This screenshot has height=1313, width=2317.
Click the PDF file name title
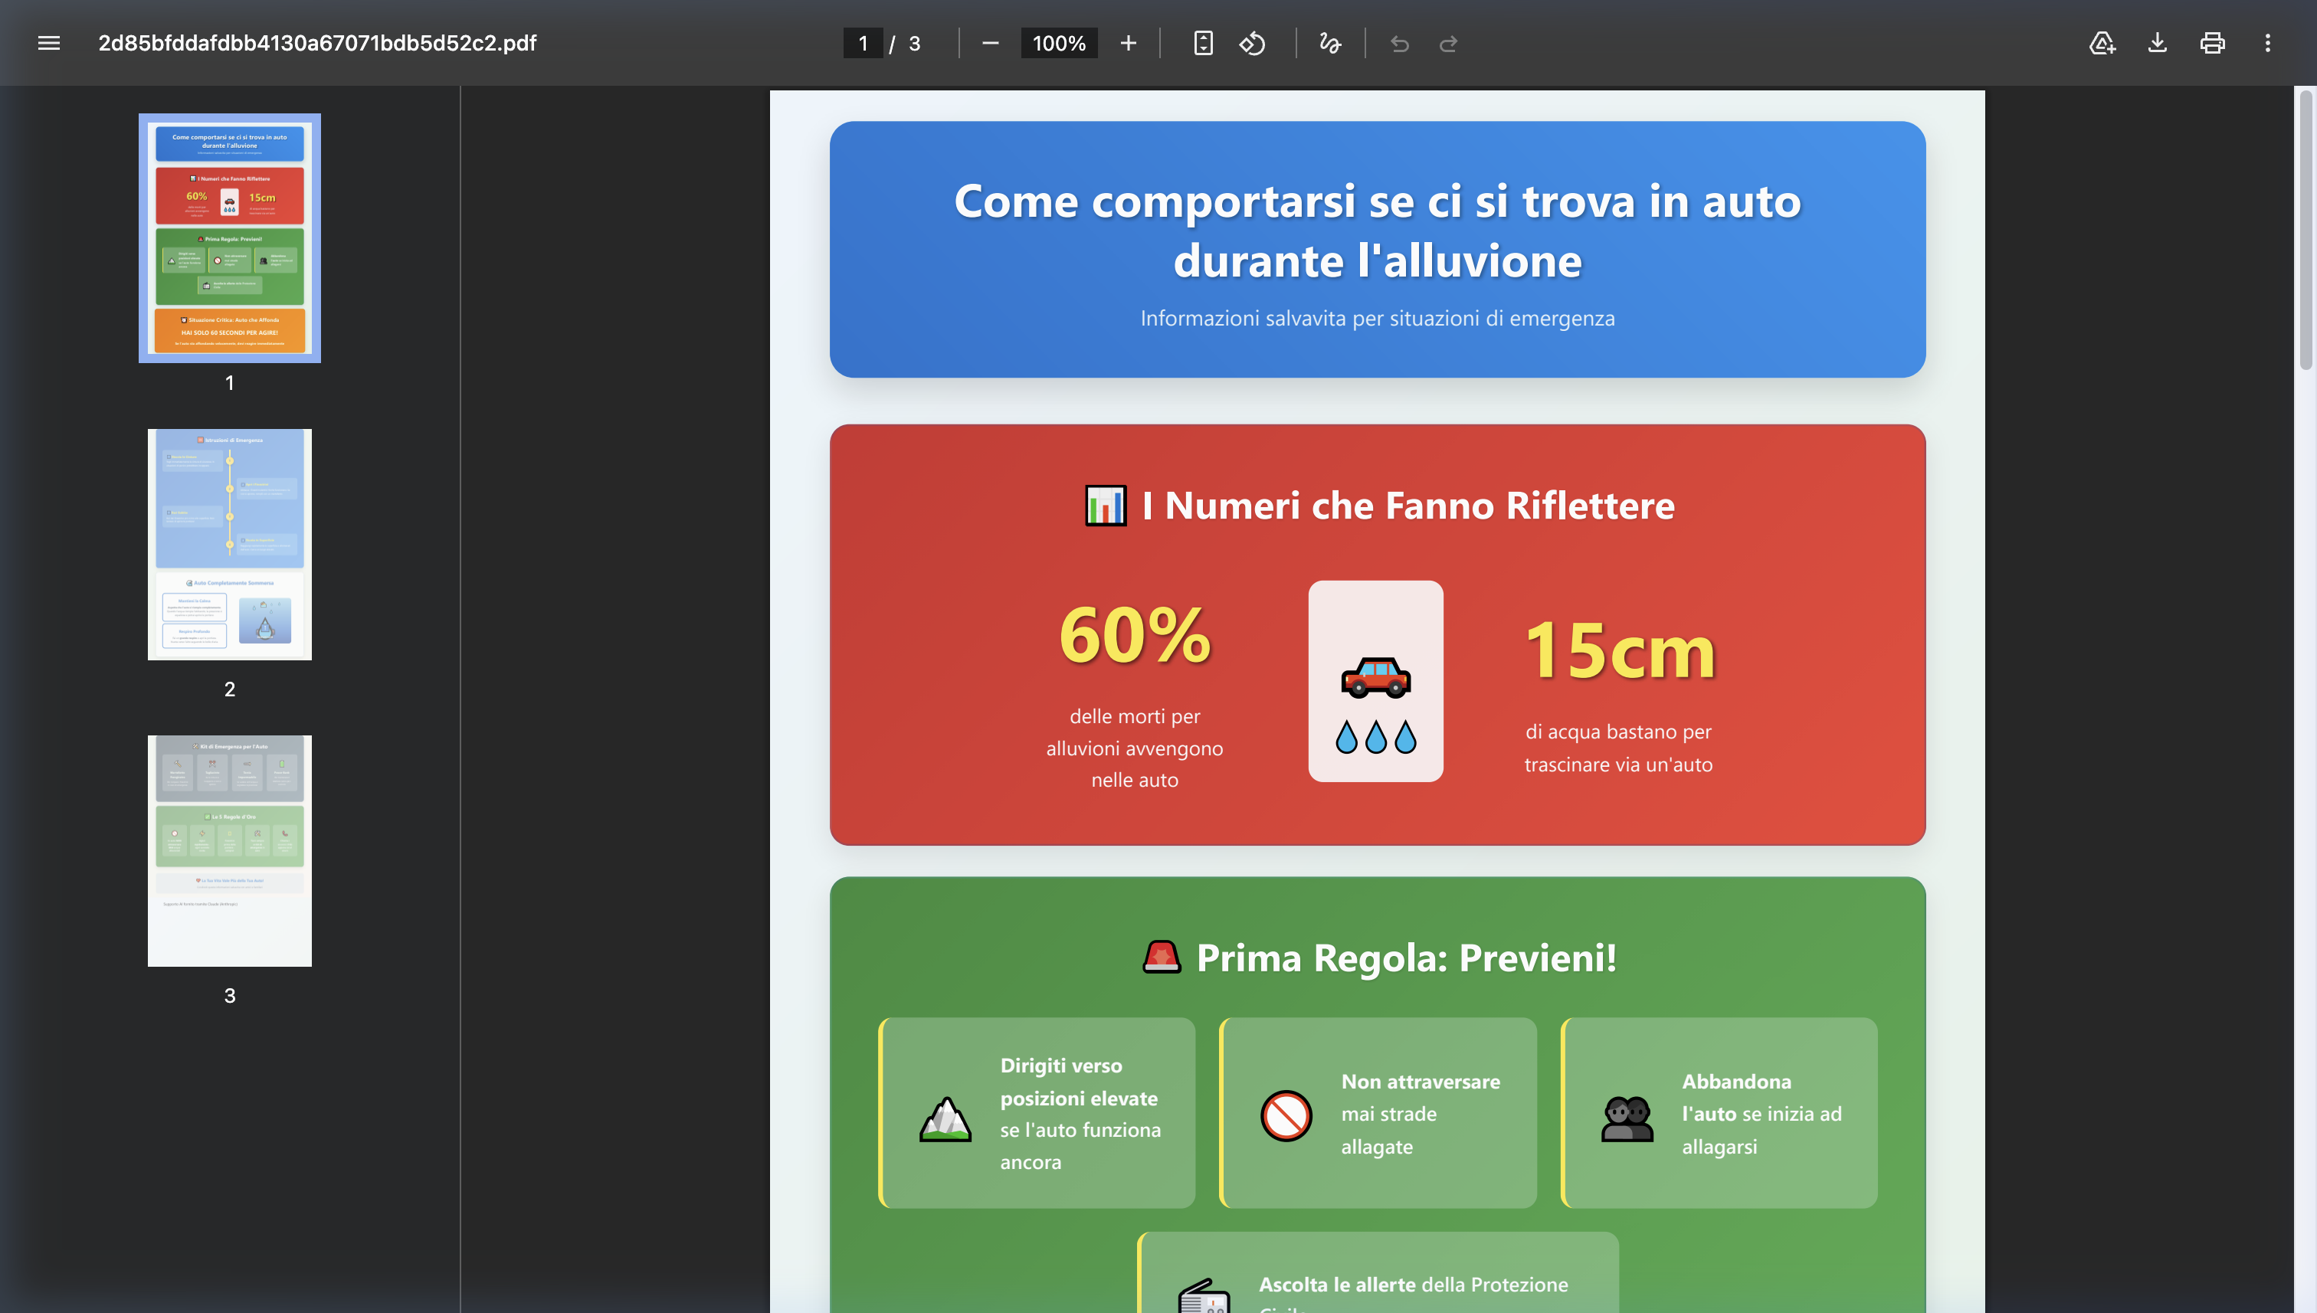point(316,44)
